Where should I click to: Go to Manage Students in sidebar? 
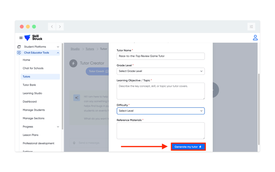34,110
